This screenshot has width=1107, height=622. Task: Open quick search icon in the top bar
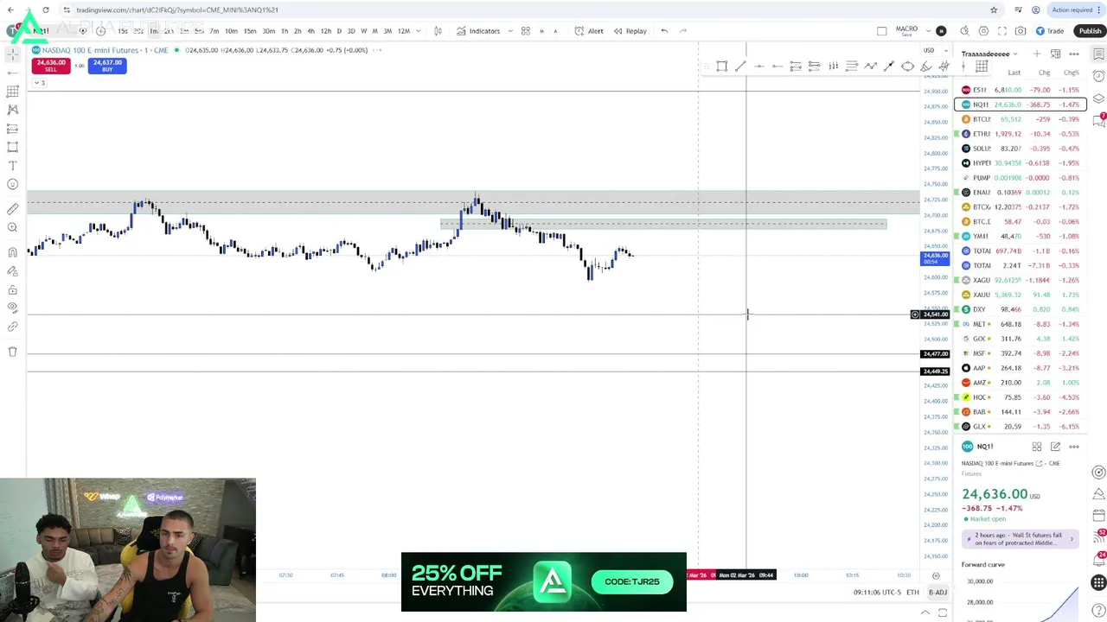[965, 31]
